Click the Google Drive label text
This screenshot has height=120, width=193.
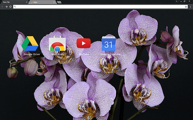click(32, 54)
